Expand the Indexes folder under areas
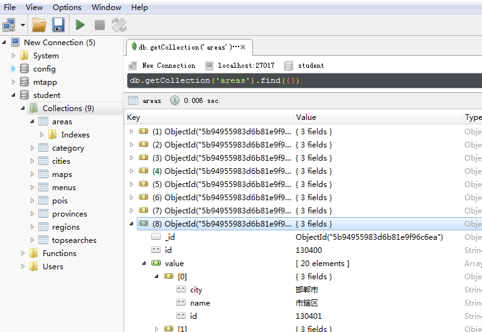 42,135
